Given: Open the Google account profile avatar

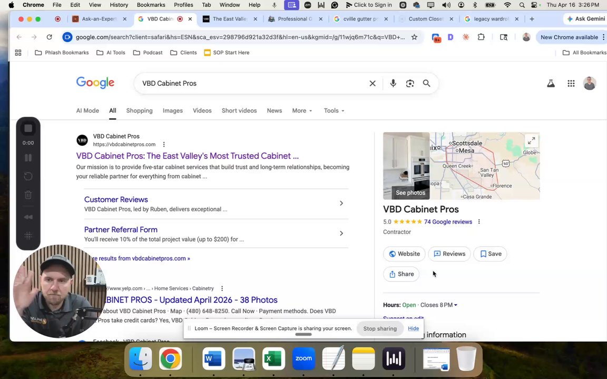Looking at the screenshot, I should (590, 83).
